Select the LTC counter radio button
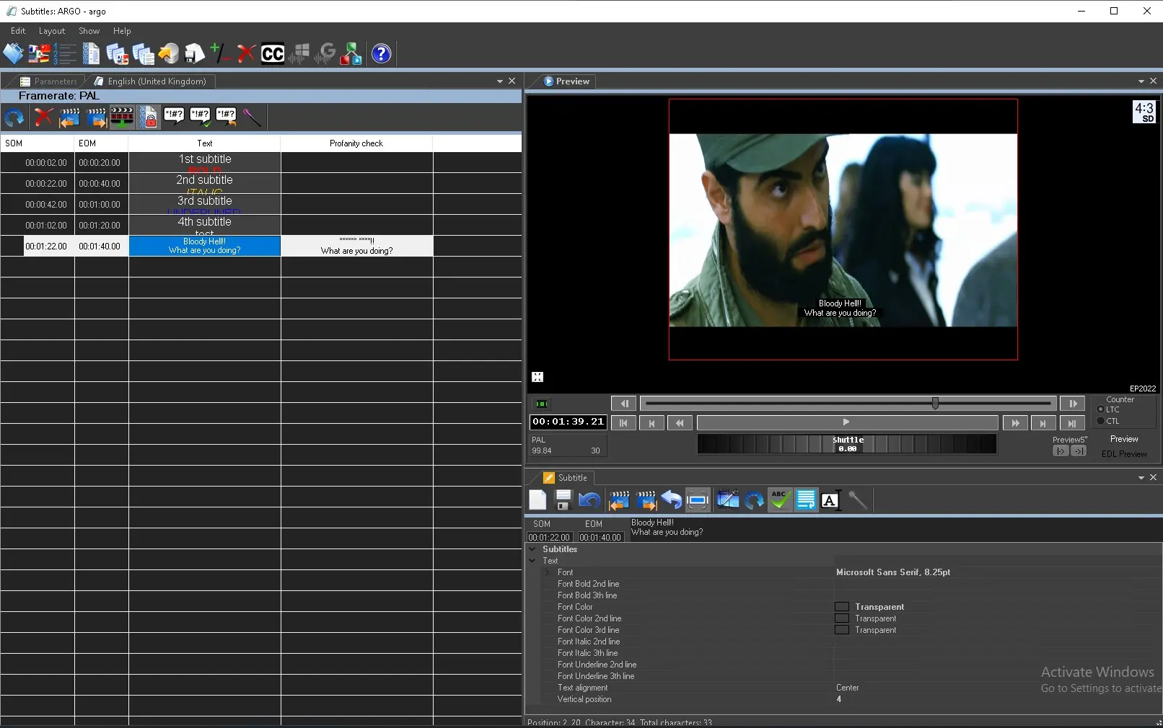The height and width of the screenshot is (728, 1163). 1101,409
